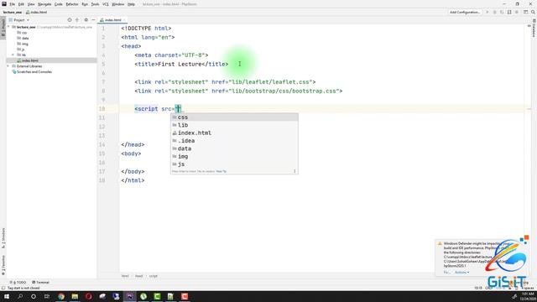
Task: Select lib in the completion popup
Action: (234, 125)
